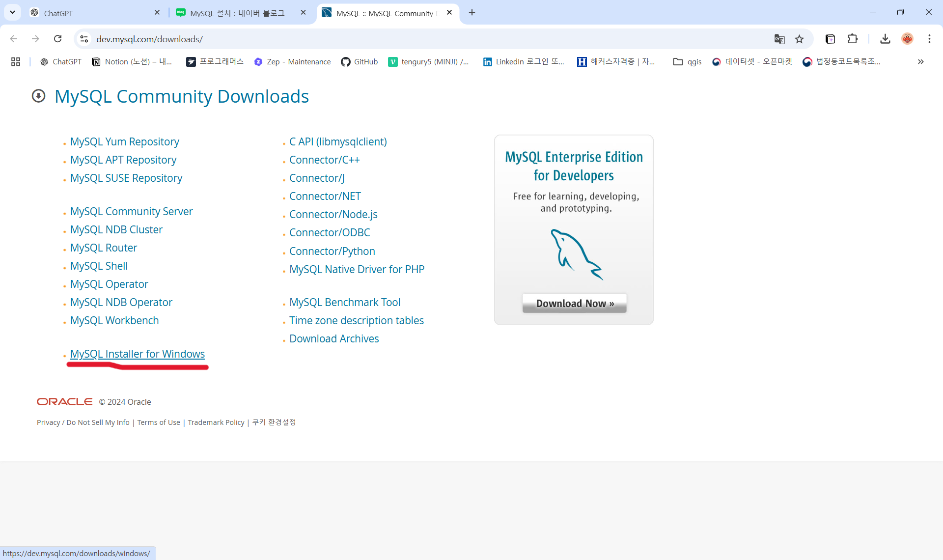
Task: Switch to MySQL 설치 네이버 블로그 tab
Action: (237, 13)
